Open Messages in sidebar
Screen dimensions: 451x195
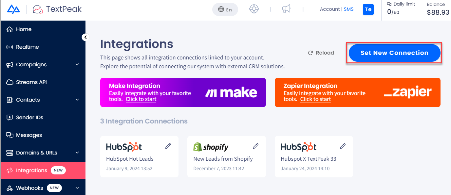point(43,135)
